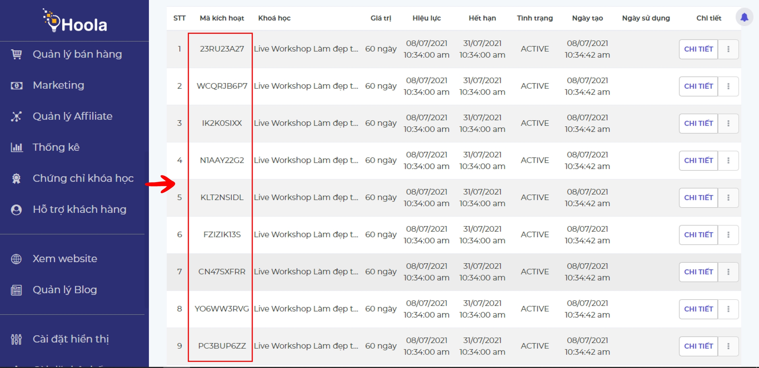The height and width of the screenshot is (368, 759).
Task: Click the sliders icon for Cài đặt hiển thị
Action: 16,339
